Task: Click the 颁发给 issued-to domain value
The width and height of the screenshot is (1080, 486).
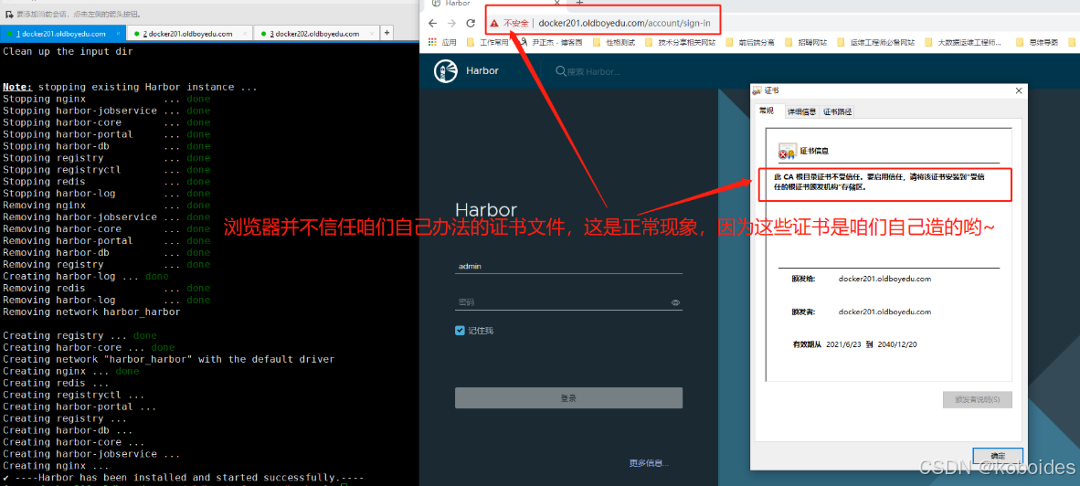Action: pyautogui.click(x=884, y=279)
